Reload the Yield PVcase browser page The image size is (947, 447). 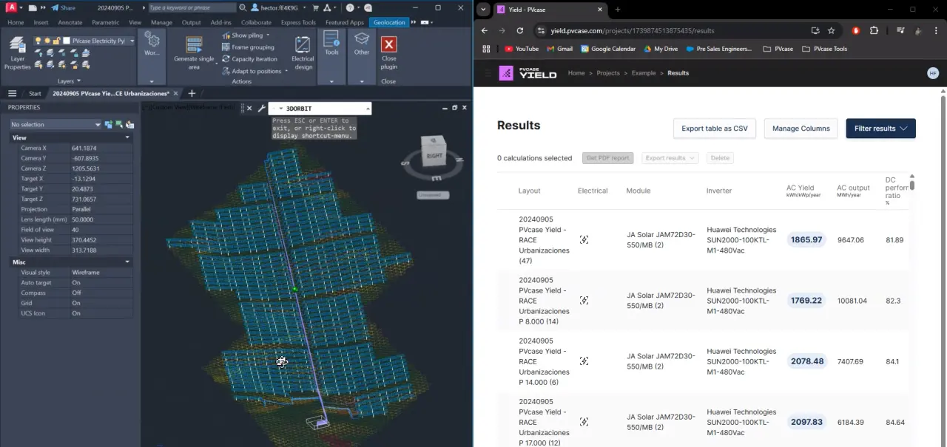tap(520, 31)
